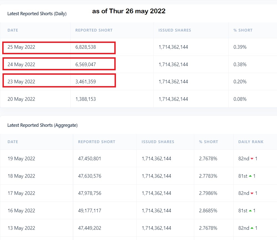Image resolution: width=277 pixels, height=240 pixels.
Task: Click the 2.7986% short value
Action: point(208,193)
